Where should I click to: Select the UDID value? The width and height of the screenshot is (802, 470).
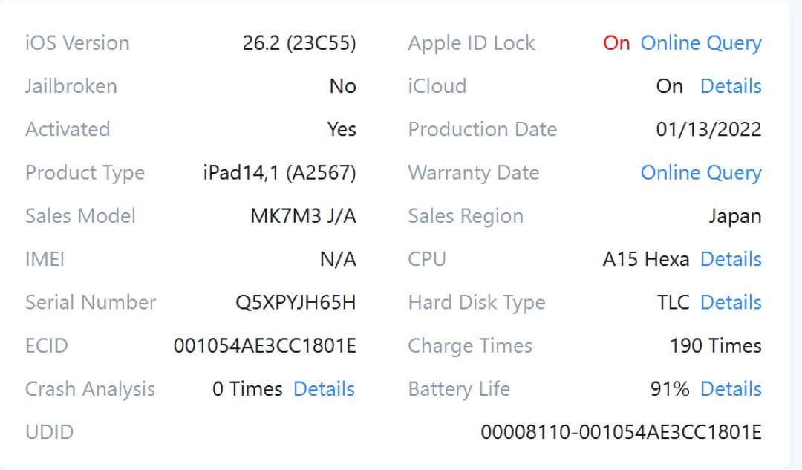(x=621, y=431)
